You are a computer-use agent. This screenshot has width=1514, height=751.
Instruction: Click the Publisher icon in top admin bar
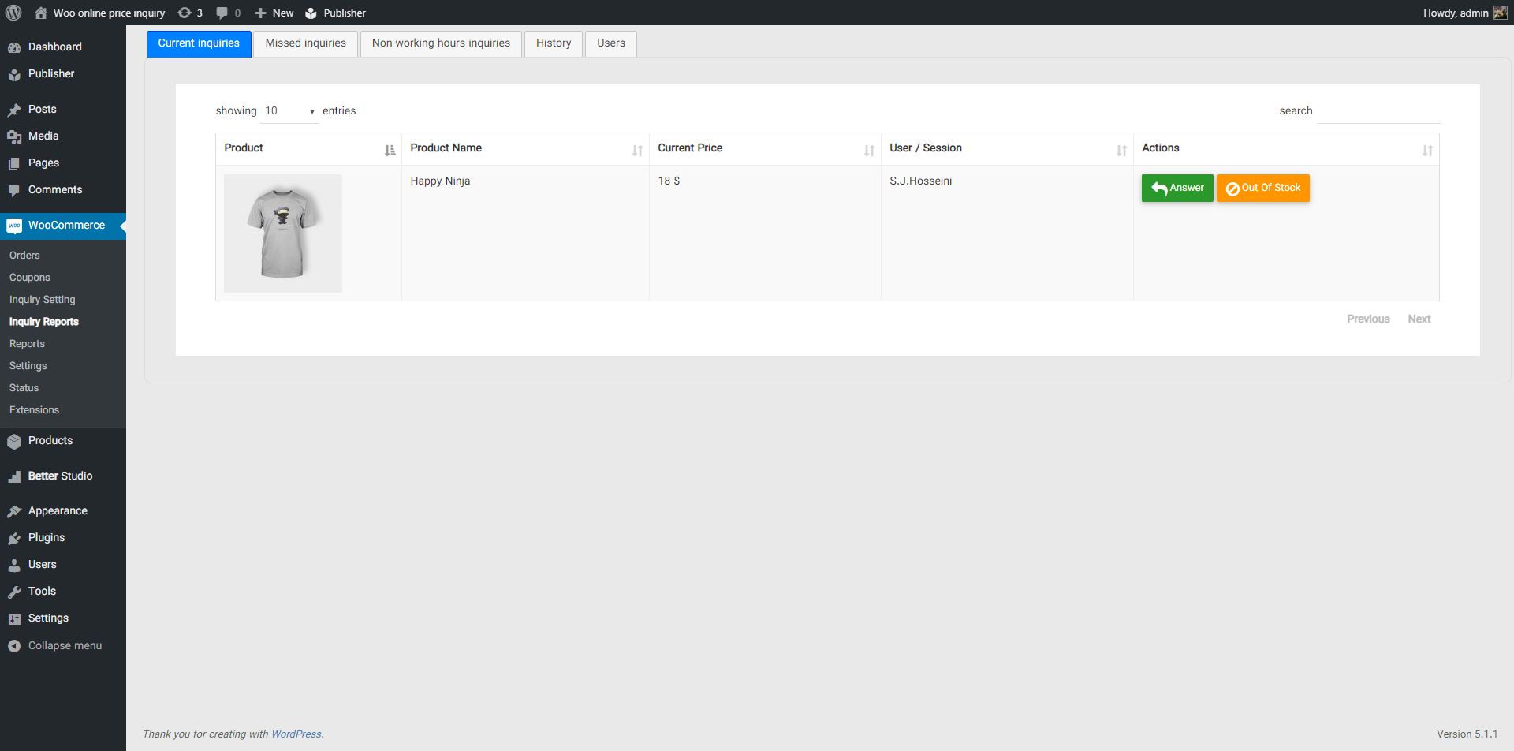coord(311,13)
